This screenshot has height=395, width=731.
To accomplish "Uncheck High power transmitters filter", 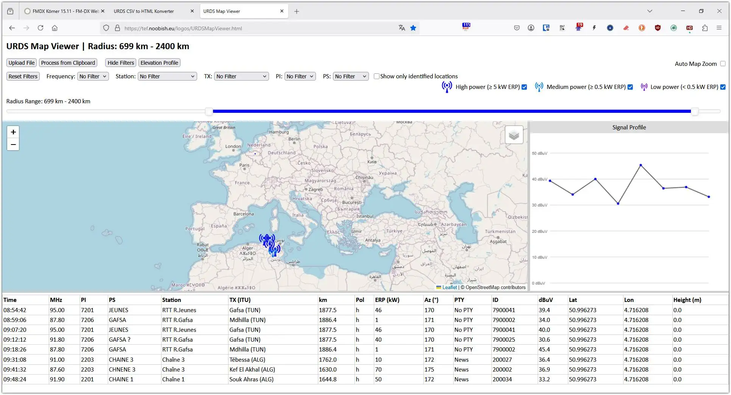I will (524, 87).
